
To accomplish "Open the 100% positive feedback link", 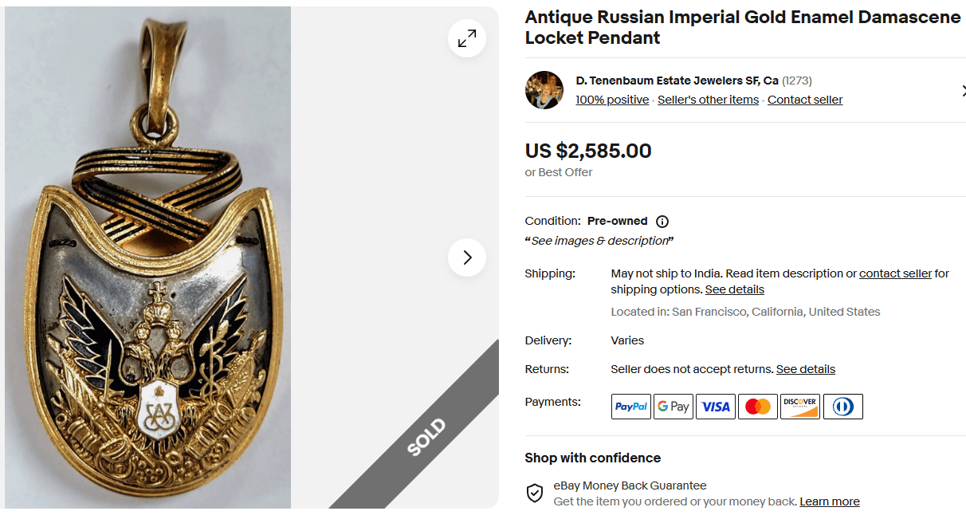I will tap(611, 99).
